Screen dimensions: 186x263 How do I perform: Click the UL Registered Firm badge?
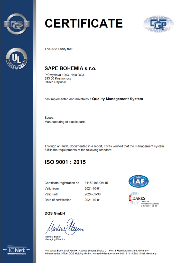(x=17, y=59)
